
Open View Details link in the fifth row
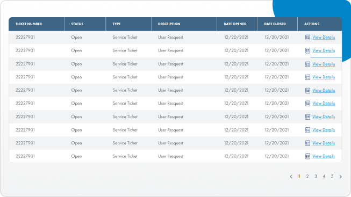[x=324, y=91]
